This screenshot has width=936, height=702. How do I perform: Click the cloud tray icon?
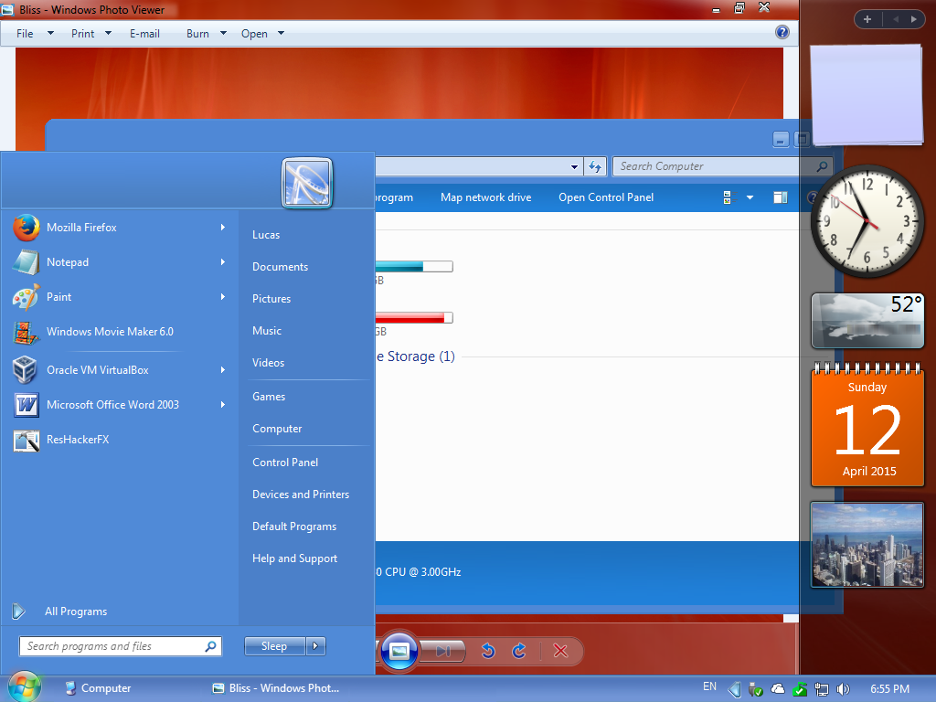(778, 689)
